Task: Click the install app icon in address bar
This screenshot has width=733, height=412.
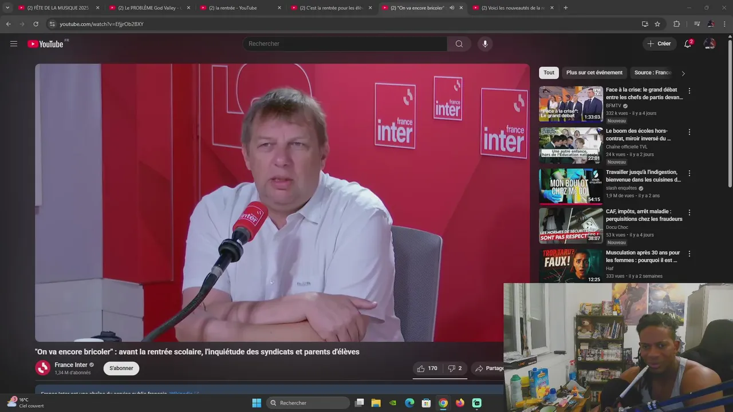Action: click(x=645, y=24)
